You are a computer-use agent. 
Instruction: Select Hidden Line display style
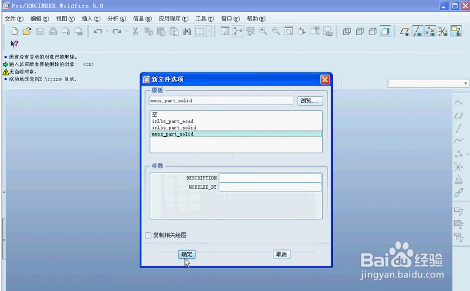(360, 31)
